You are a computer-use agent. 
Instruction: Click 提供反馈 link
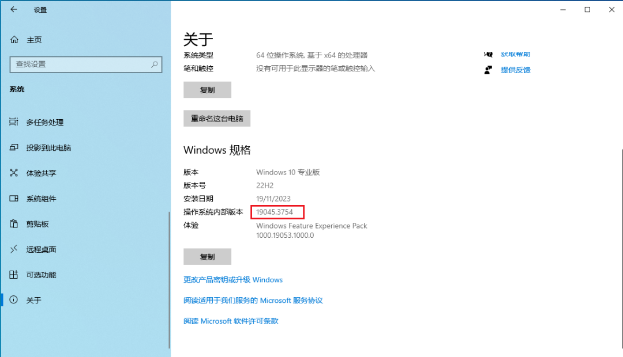pos(515,70)
